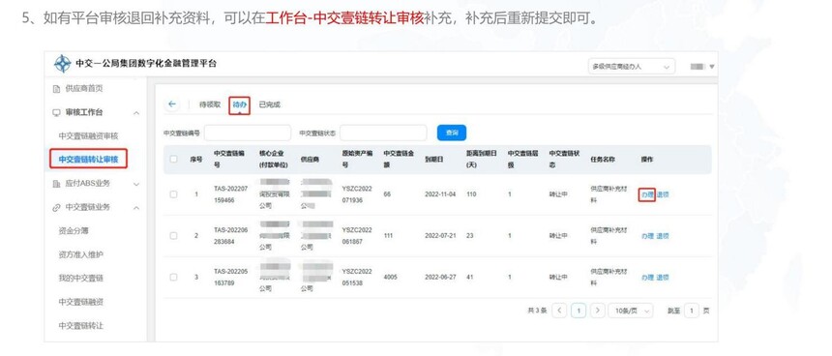Click the blue 查询 button
832x356 pixels.
pos(452,133)
